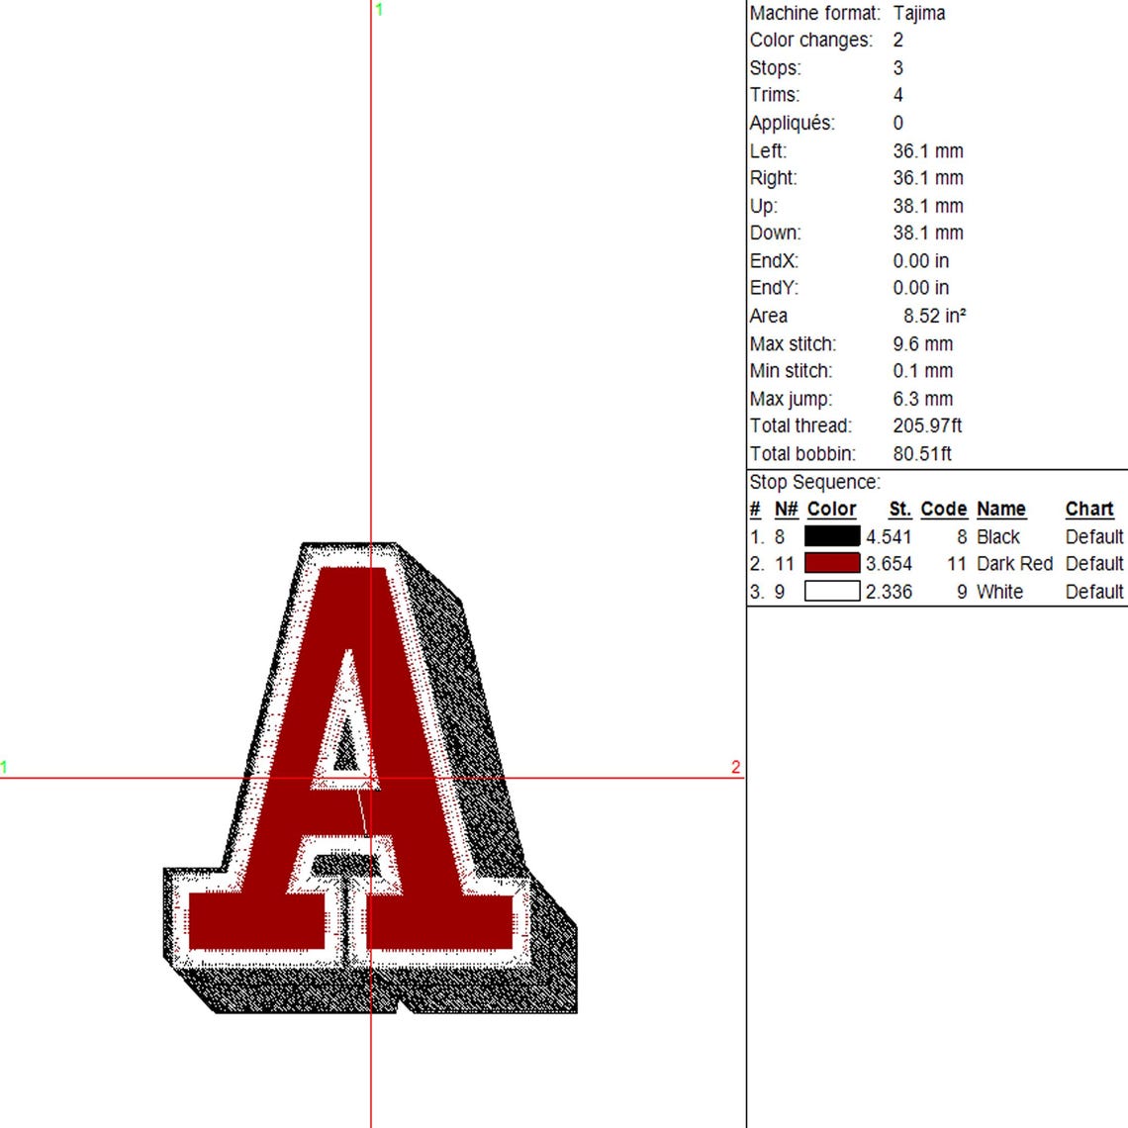Click the 'Machine format:' label
This screenshot has height=1128, width=1128.
click(814, 13)
